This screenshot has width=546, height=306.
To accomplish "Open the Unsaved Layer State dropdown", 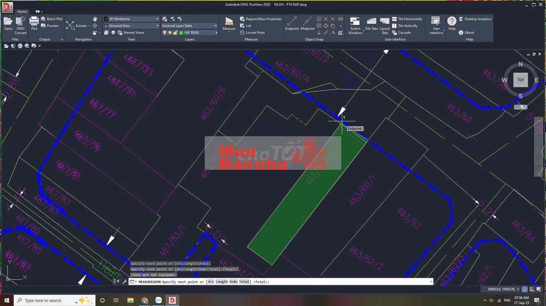I will (x=215, y=26).
